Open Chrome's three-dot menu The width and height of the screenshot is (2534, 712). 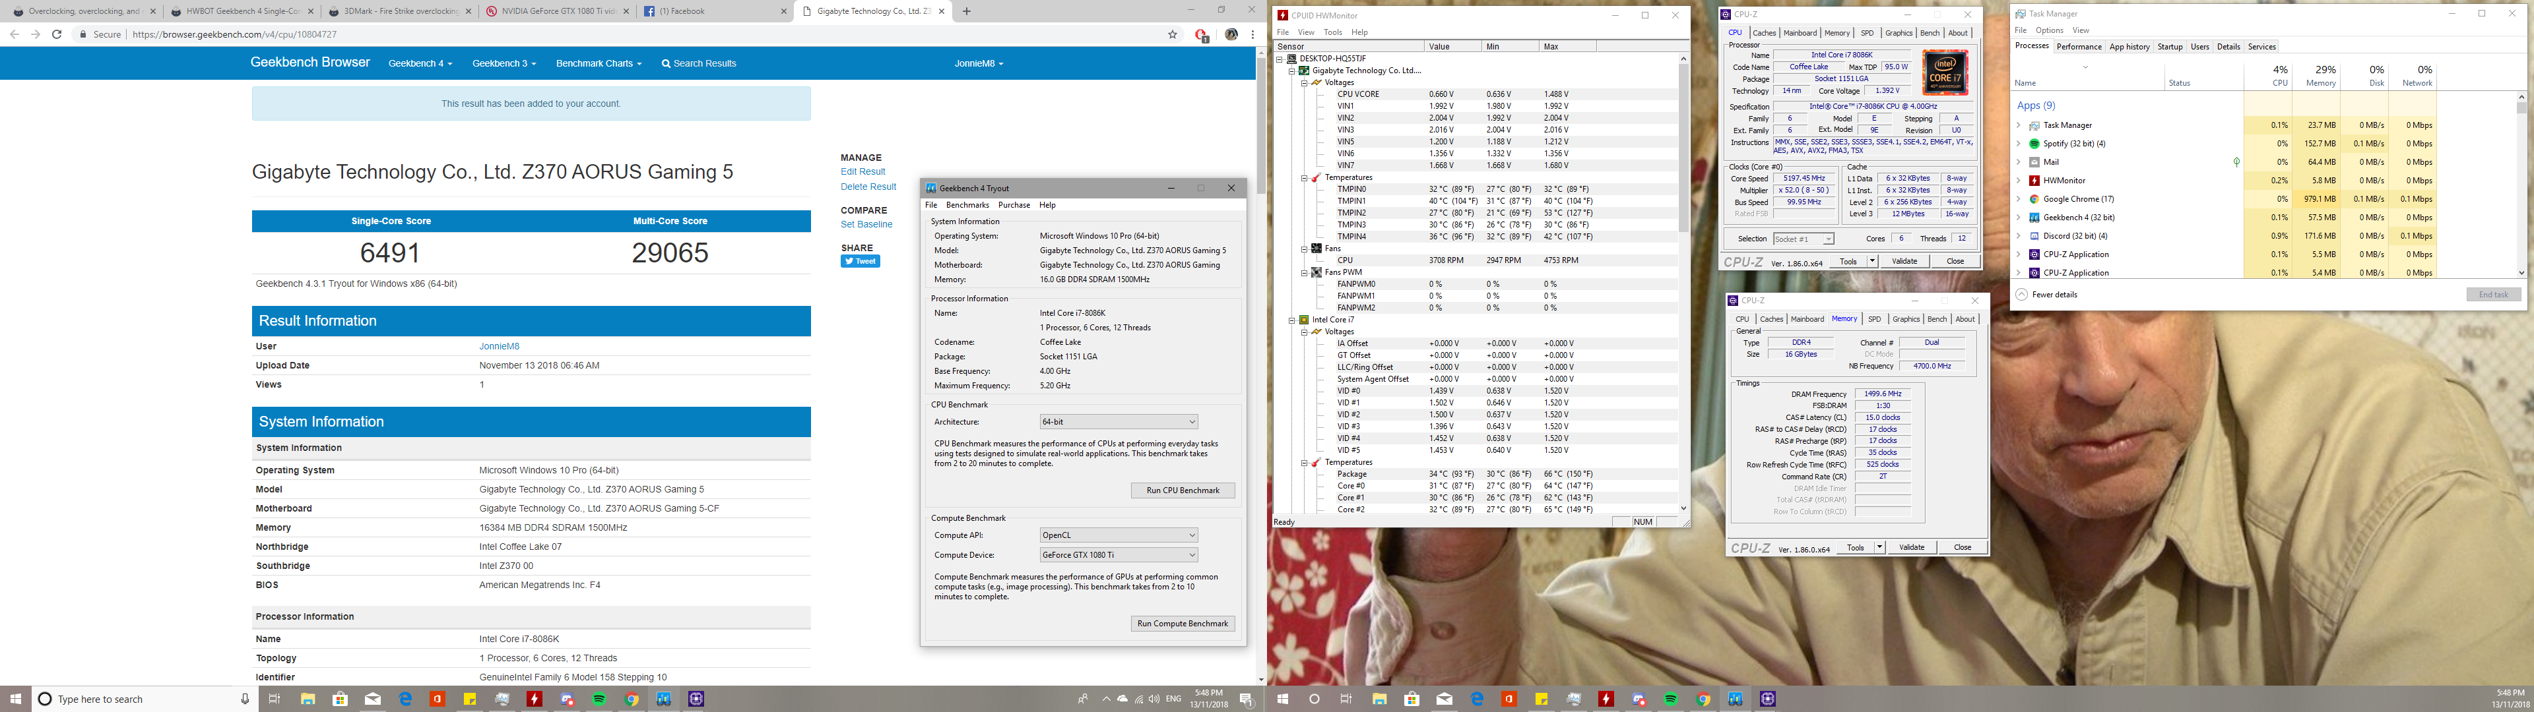point(1252,34)
